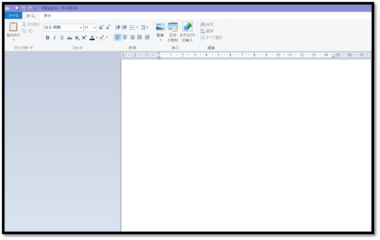Screen dimensions: 380x240
Task: Click inside the blank document page
Action: click(246, 145)
